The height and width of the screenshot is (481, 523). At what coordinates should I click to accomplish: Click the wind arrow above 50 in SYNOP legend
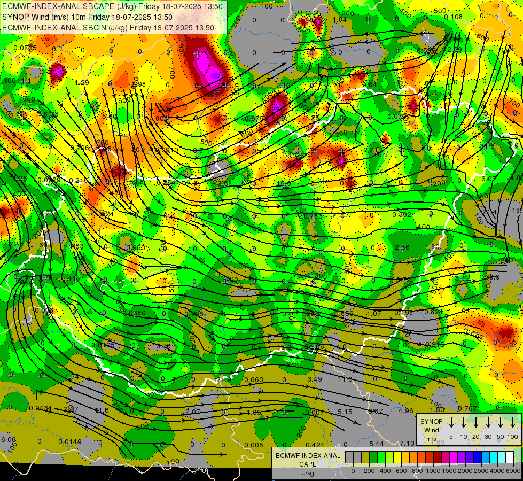pos(501,423)
